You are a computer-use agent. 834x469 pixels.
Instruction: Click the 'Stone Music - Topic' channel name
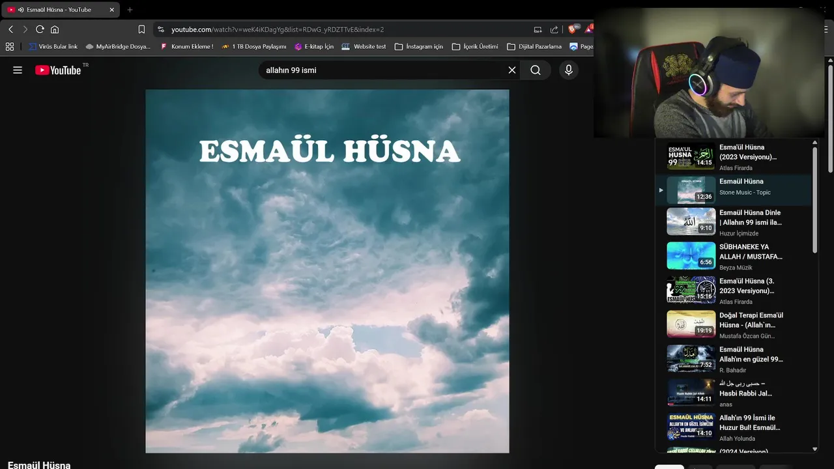coord(745,192)
